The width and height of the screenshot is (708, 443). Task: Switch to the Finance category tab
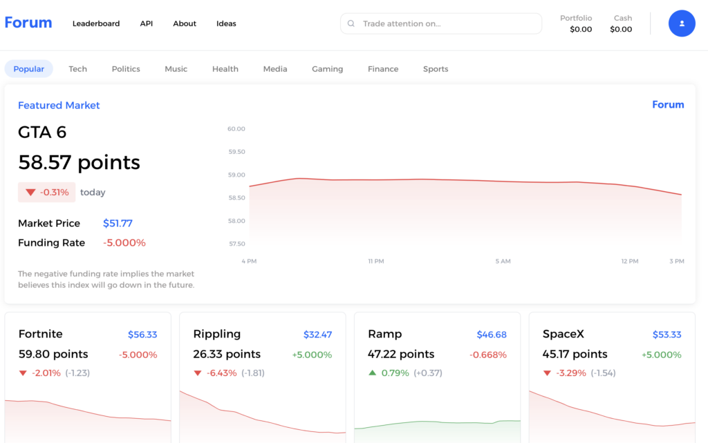(383, 69)
